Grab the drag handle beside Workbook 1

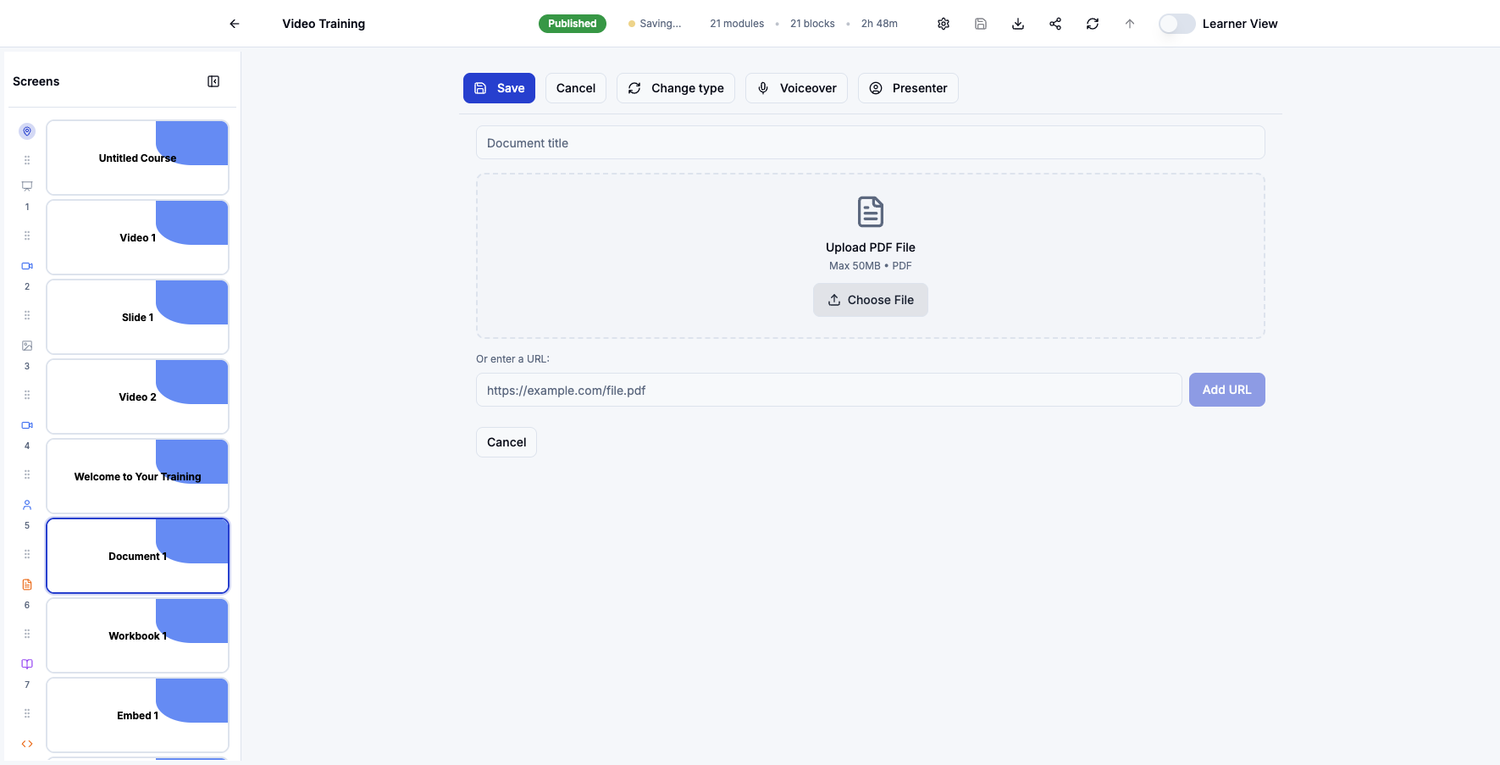pos(27,634)
